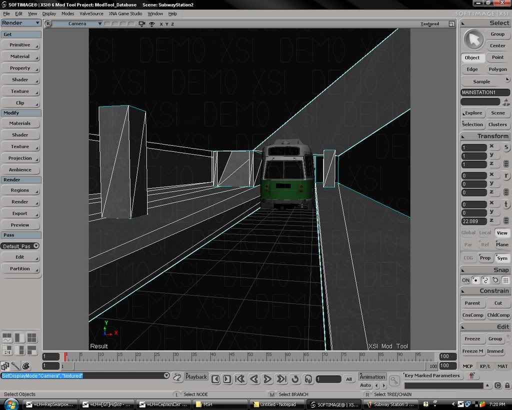Open the ValveSource menu

click(91, 14)
